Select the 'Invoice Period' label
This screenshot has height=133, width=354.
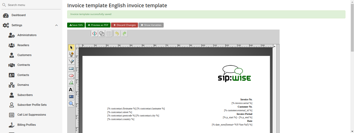[x=245, y=114]
